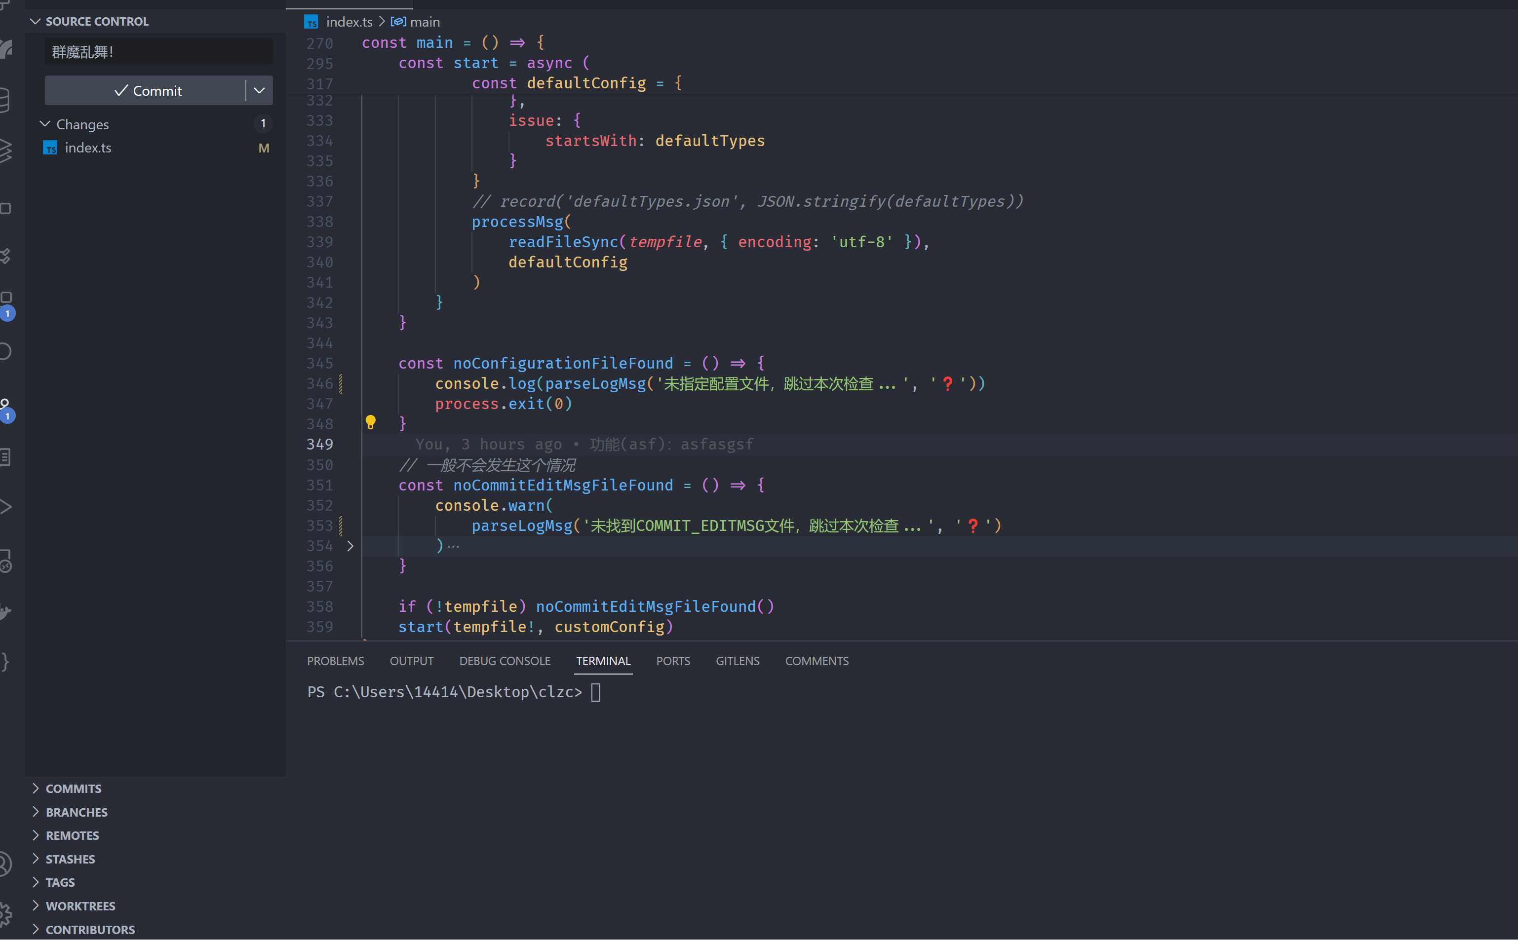Image resolution: width=1518 pixels, height=940 pixels.
Task: Open the GITLENS panel tab
Action: pyautogui.click(x=737, y=661)
